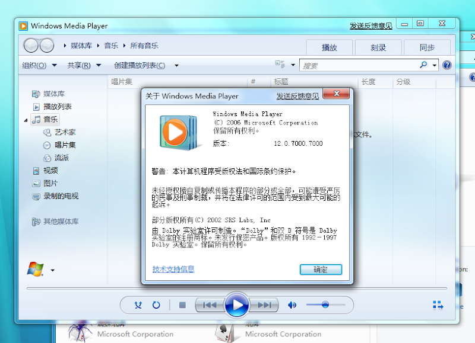
Task: Click the 确定 button
Action: point(321,270)
